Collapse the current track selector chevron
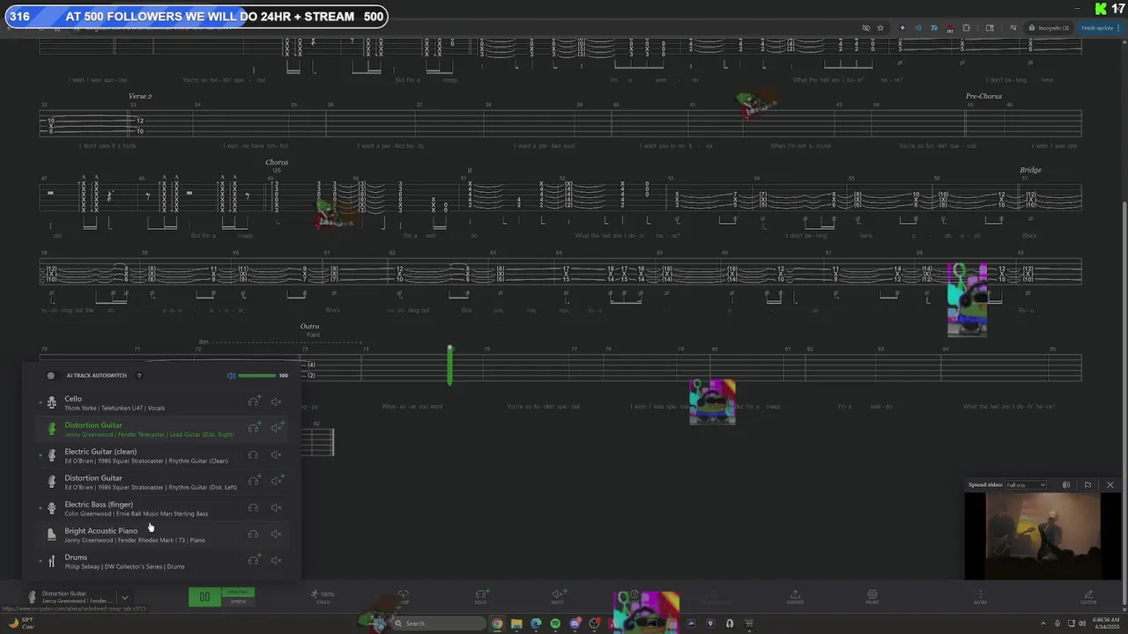 pos(124,597)
